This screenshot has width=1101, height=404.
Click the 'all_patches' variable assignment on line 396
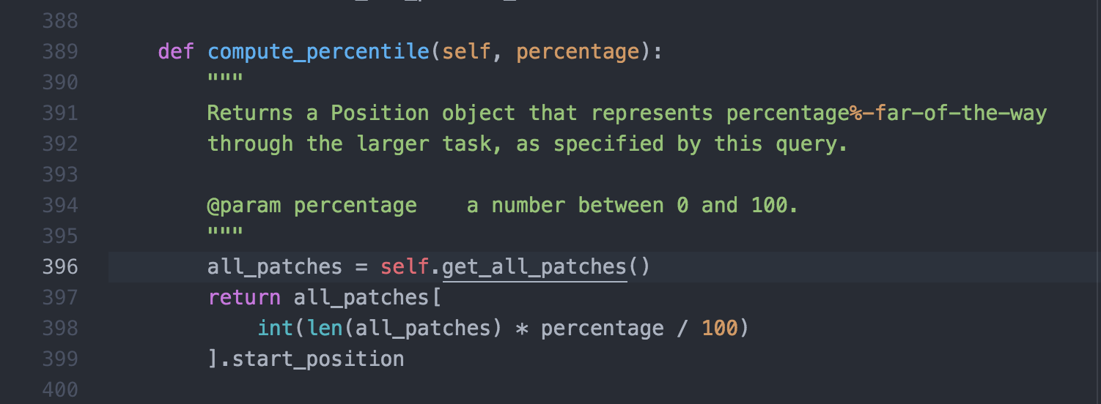[x=275, y=267]
